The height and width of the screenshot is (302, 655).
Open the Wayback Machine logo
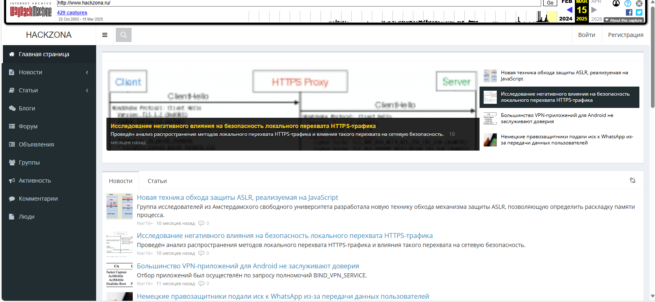click(x=31, y=10)
